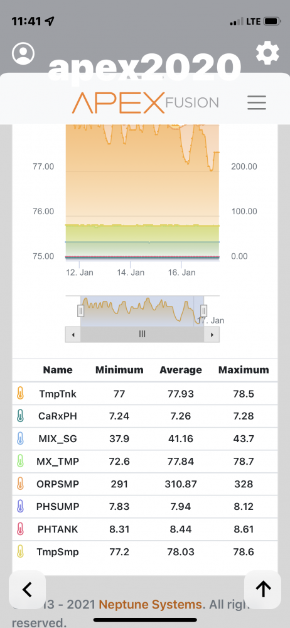Click the Apex Fusion logo
Viewport: 290px width, 628px height.
(146, 103)
